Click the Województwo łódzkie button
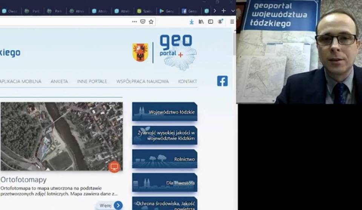The width and height of the screenshot is (362, 210). pyautogui.click(x=164, y=112)
